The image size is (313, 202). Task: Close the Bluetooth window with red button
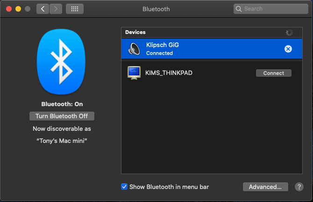pyautogui.click(x=9, y=9)
